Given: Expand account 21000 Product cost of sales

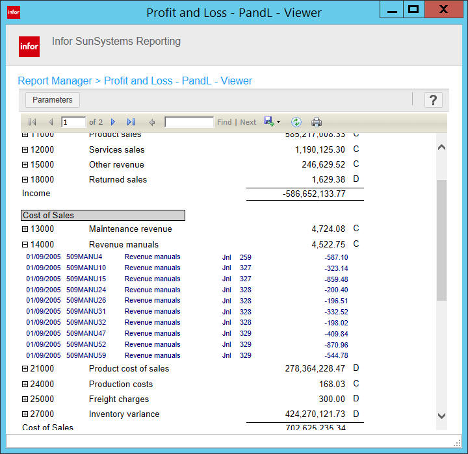Looking at the screenshot, I should (25, 369).
